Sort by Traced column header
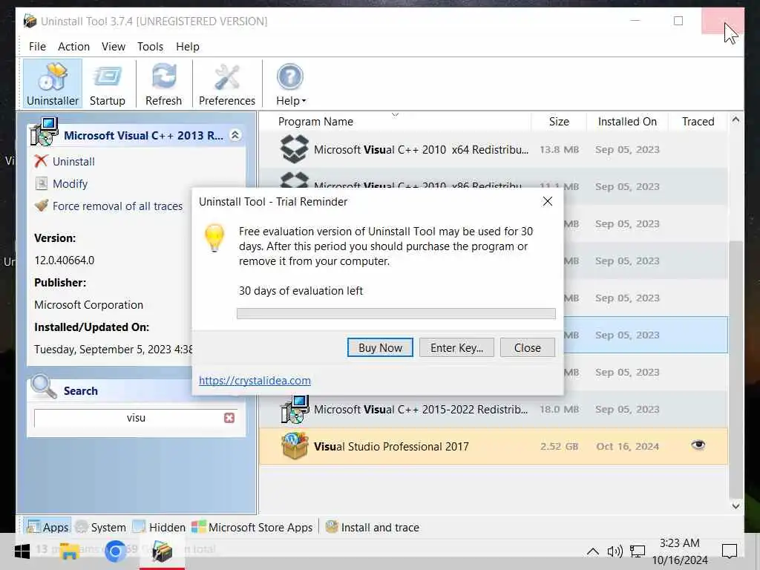This screenshot has height=570, width=760. pos(698,122)
